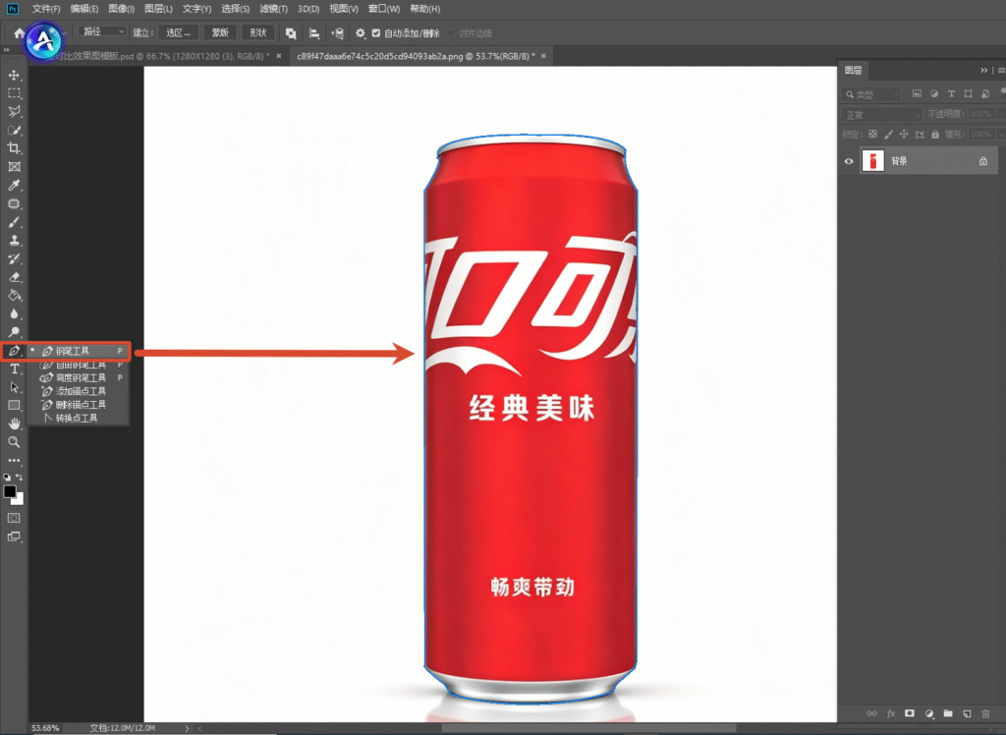Select the Healing Brush tool

click(x=14, y=203)
